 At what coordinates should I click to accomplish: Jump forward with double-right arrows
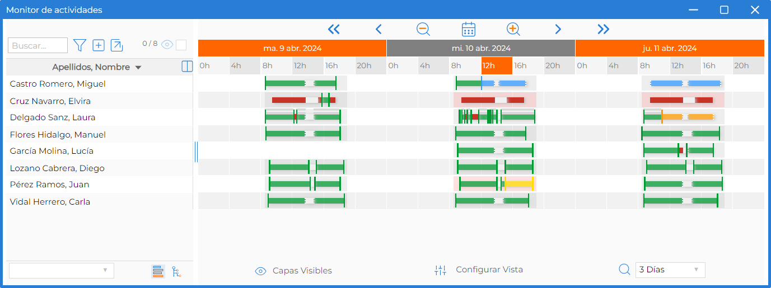pyautogui.click(x=603, y=29)
